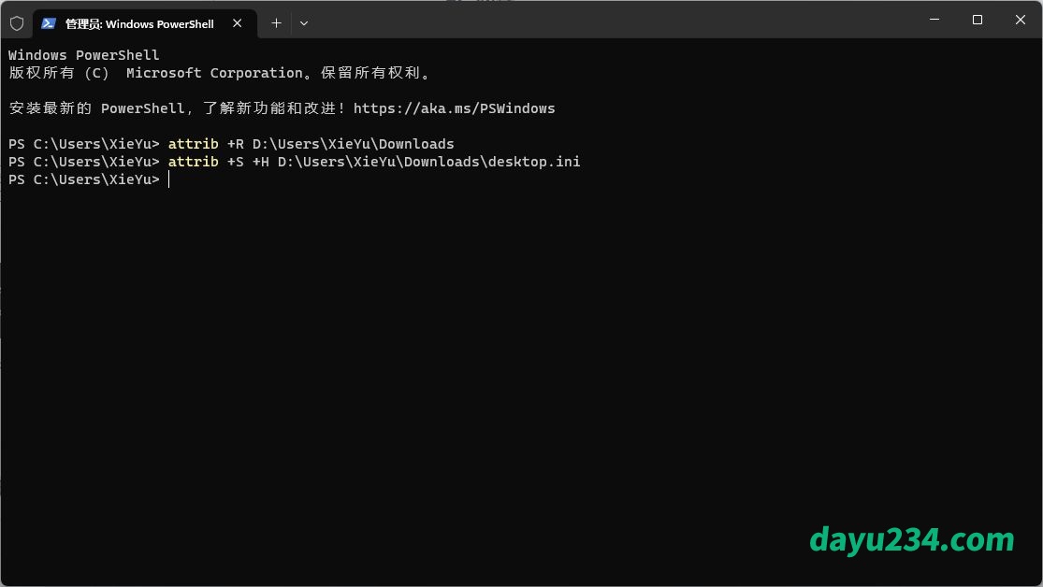
Task: Close the Windows PowerShell tab
Action: coord(239,23)
